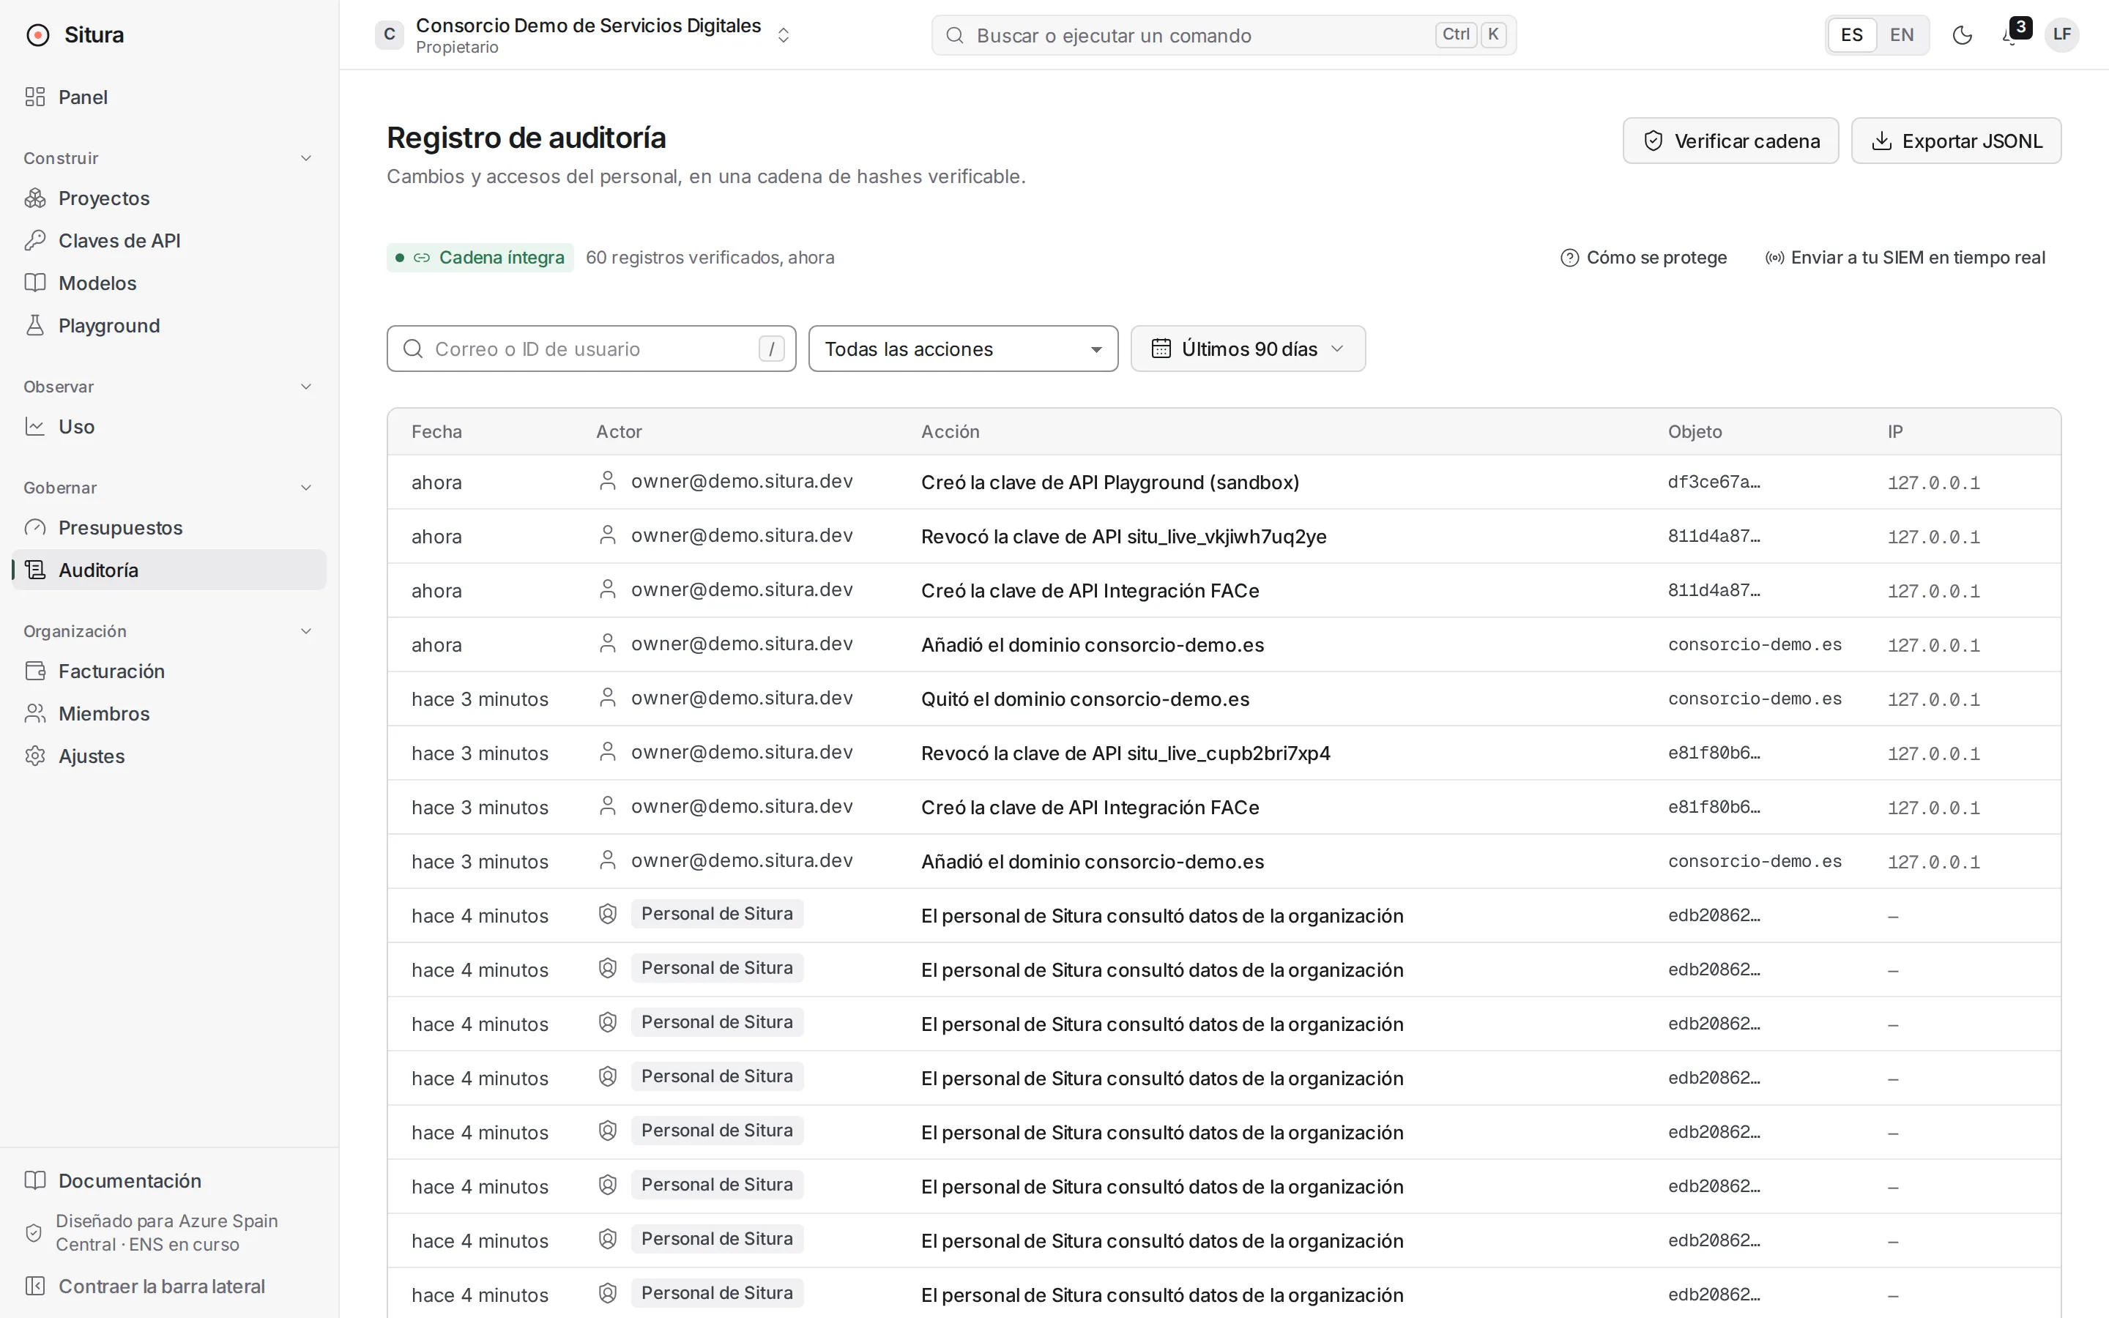Click the organization avatar C

[x=390, y=35]
